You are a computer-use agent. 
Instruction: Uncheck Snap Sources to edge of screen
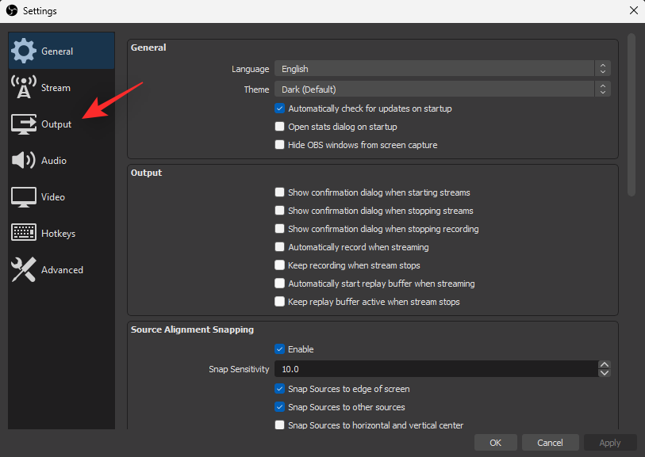(x=279, y=389)
